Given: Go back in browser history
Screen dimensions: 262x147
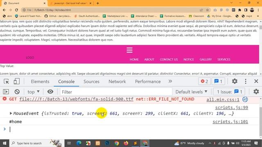Looking at the screenshot, I should 4,10.
